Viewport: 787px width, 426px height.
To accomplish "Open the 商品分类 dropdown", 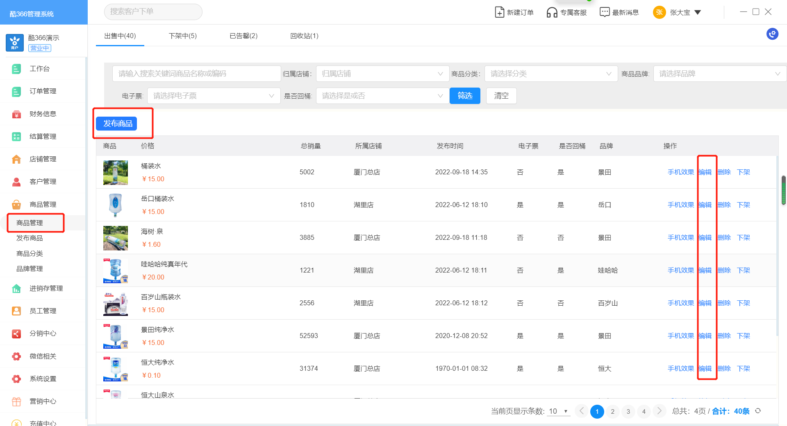I will point(550,74).
